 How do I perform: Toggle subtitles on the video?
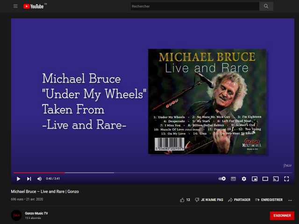(233, 179)
